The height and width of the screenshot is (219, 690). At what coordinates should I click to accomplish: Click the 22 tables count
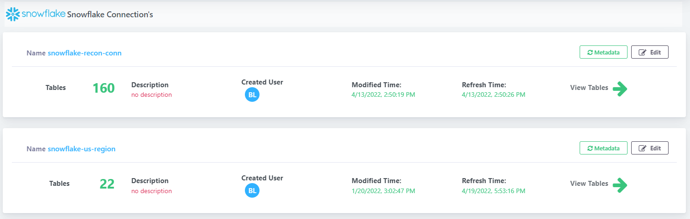(107, 184)
